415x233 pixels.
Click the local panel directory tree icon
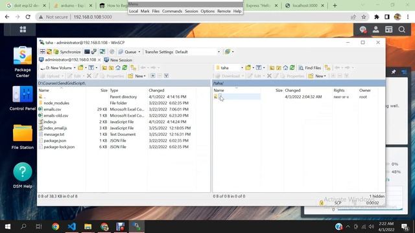pyautogui.click(x=134, y=68)
